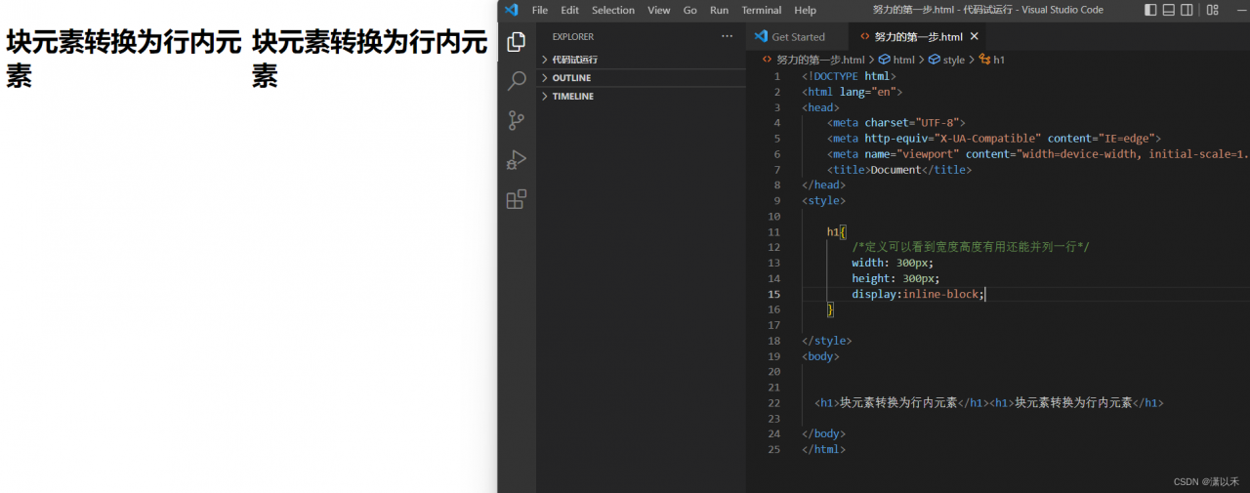Click the meta http-equiv X-UA-Compatible line

[x=993, y=139]
